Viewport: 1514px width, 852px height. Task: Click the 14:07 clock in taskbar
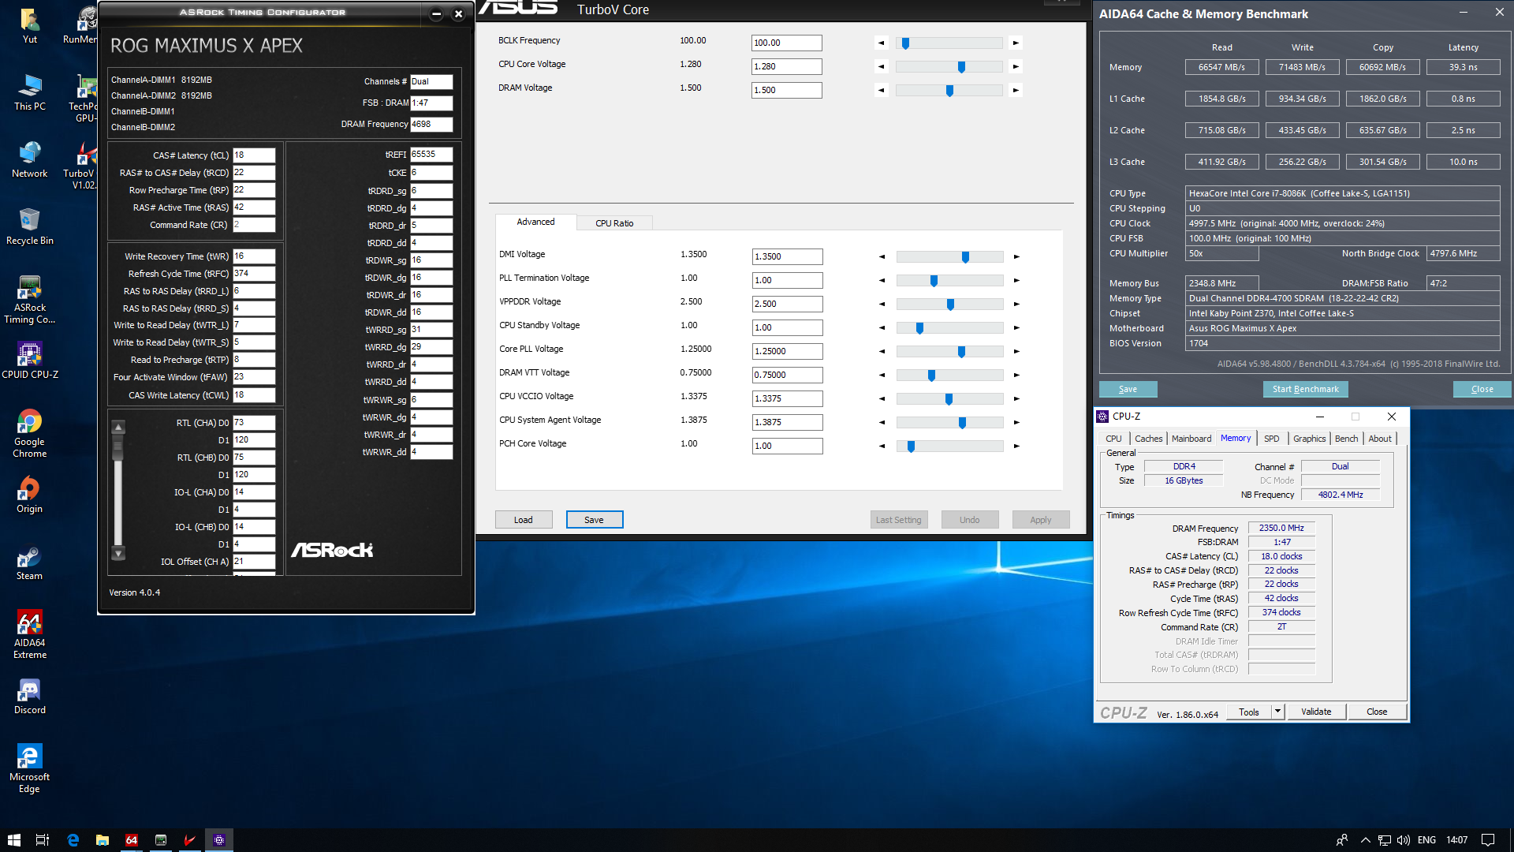point(1456,840)
